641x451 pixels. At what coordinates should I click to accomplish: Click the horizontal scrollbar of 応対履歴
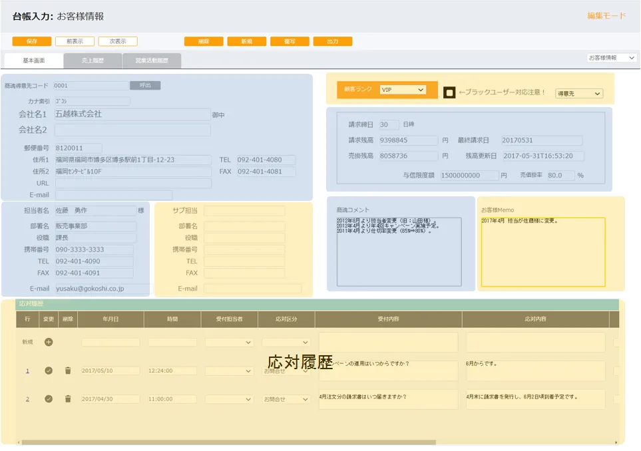click(228, 442)
